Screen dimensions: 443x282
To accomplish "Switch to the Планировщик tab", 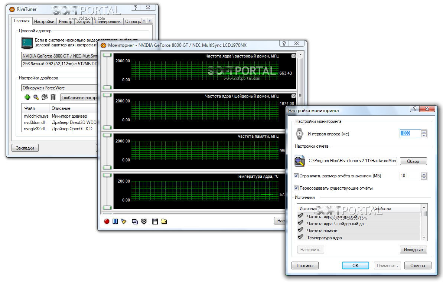I will (108, 22).
